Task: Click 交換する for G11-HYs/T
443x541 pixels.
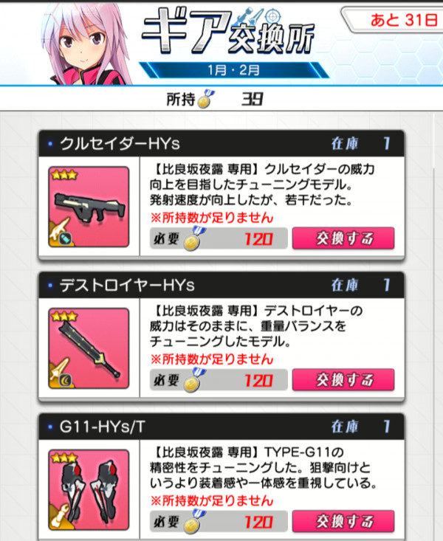Action: point(343,521)
